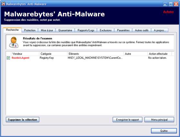
Task: Click the doctor avatar icon in results header
Action: click(x=14, y=42)
